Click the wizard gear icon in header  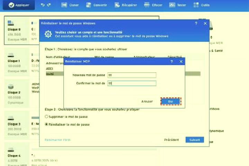(48, 34)
